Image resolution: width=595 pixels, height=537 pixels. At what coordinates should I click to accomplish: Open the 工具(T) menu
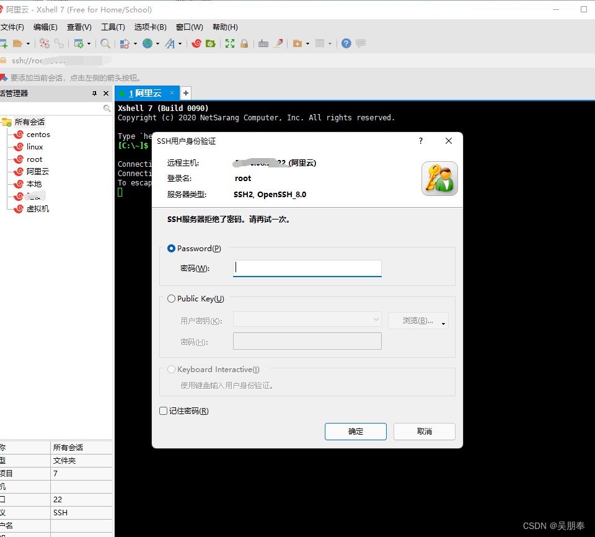[x=113, y=27]
